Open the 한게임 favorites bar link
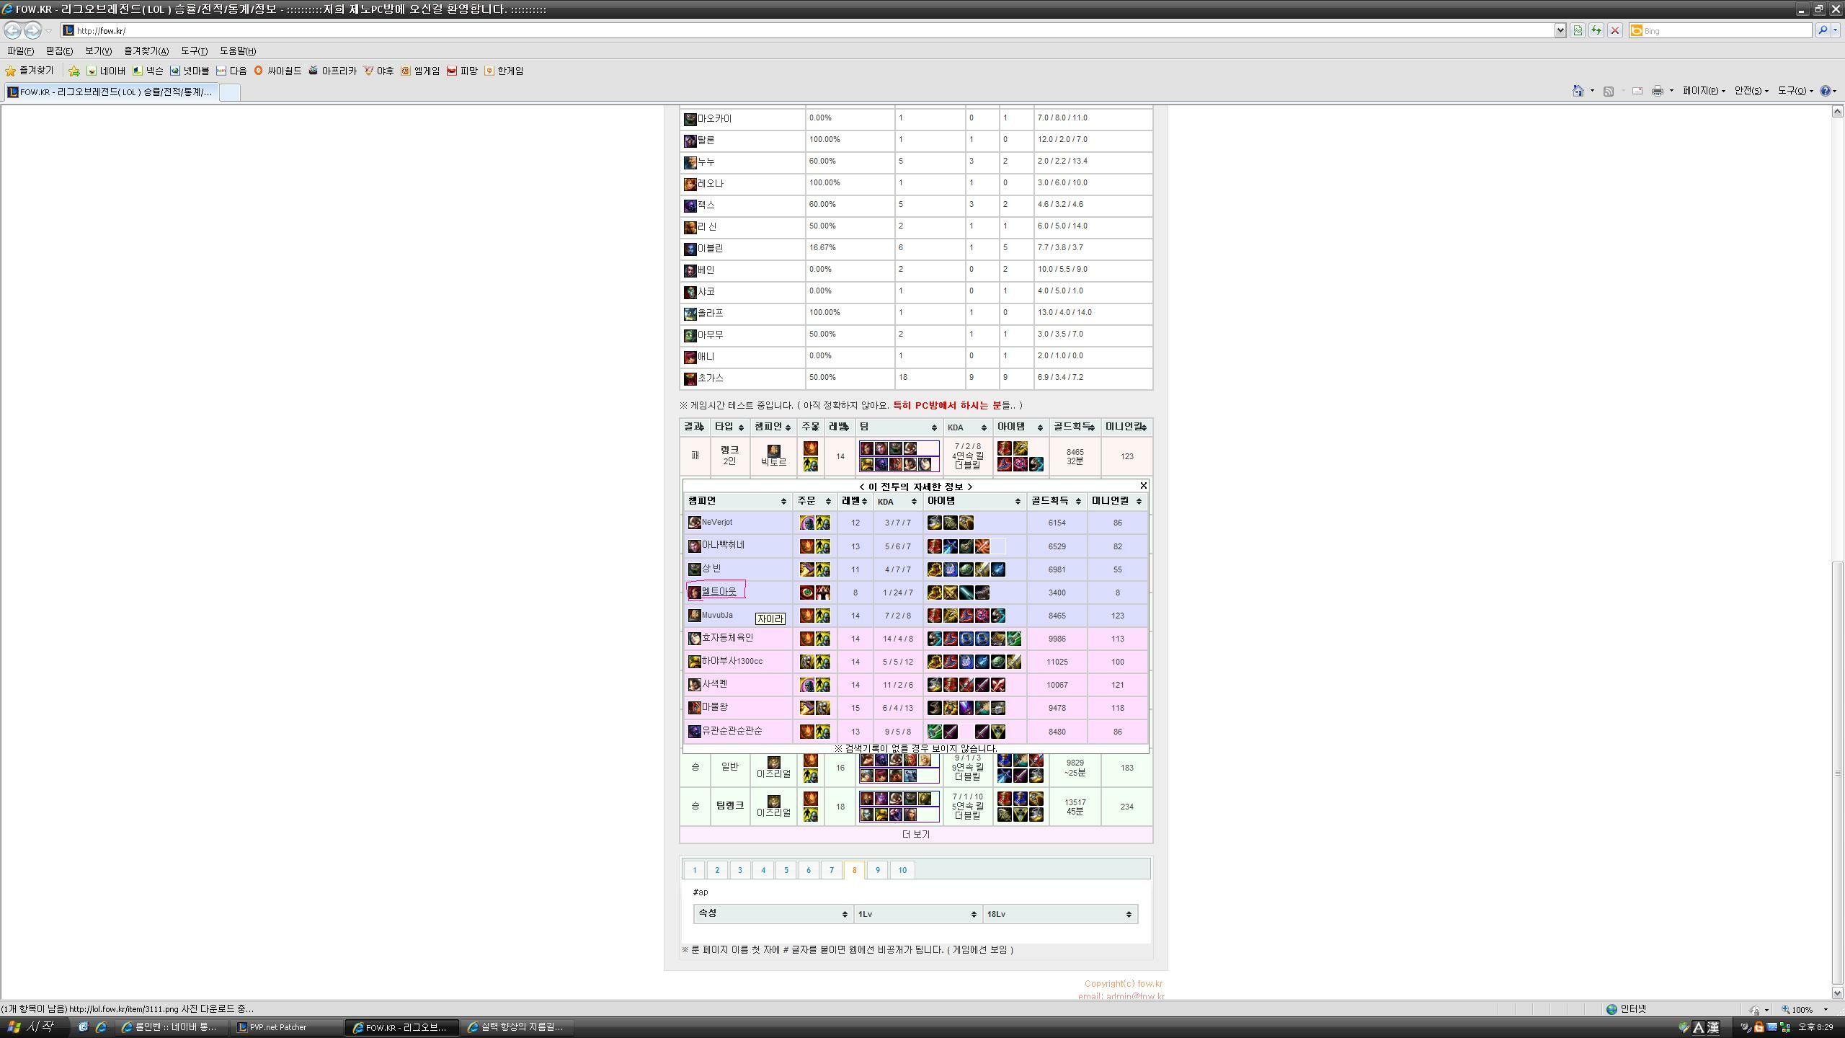The image size is (1845, 1038). tap(504, 71)
